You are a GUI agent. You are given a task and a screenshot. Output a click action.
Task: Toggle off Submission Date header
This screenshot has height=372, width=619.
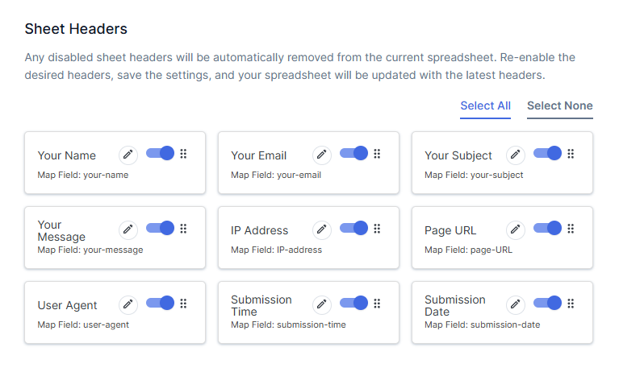[x=547, y=304]
